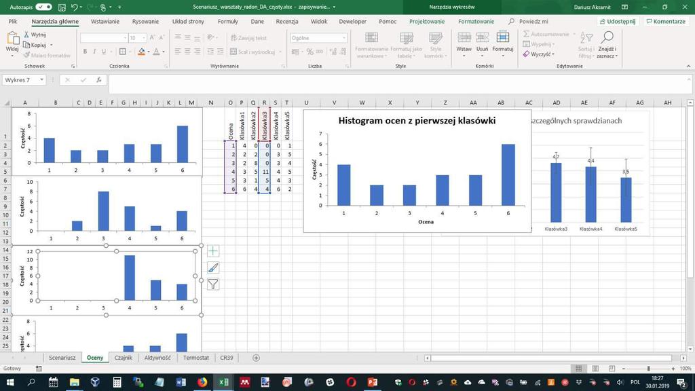695x391 pixels.
Task: Open the Plik menu
Action: pyautogui.click(x=13, y=21)
